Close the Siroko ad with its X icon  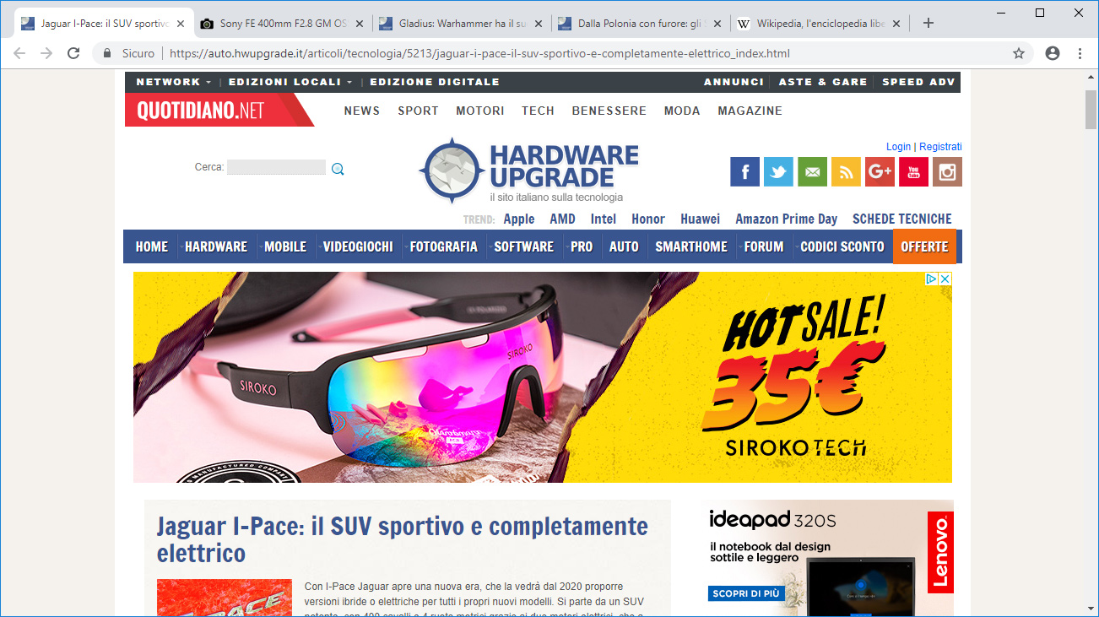click(945, 279)
